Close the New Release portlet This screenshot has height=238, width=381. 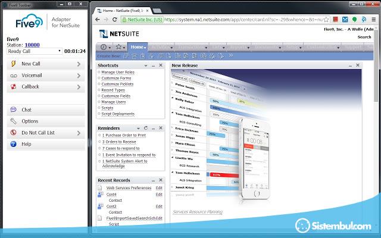(x=358, y=65)
